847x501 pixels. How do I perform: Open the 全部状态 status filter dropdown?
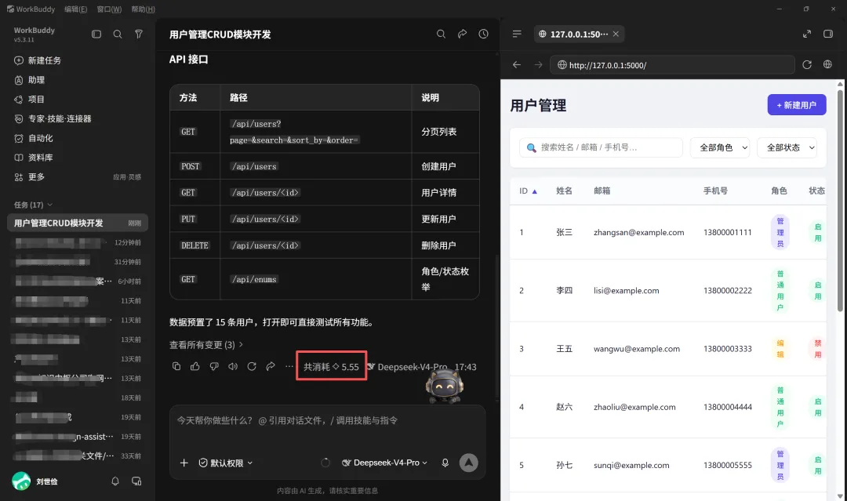787,147
